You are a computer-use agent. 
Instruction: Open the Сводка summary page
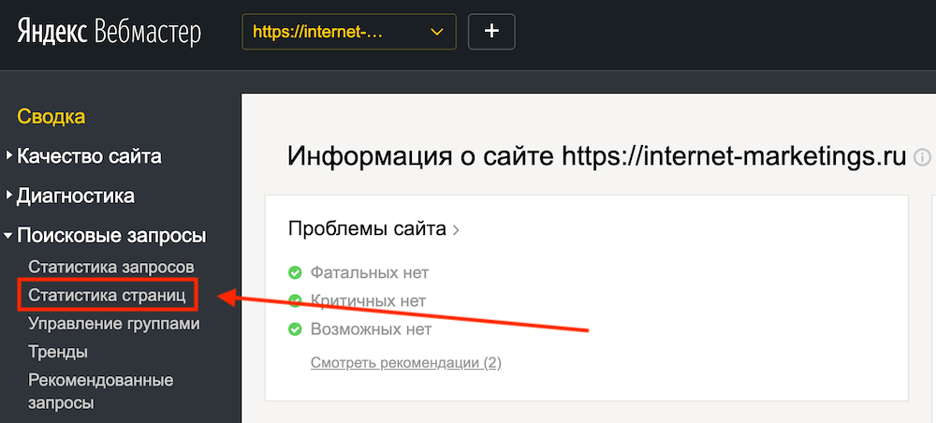(51, 117)
